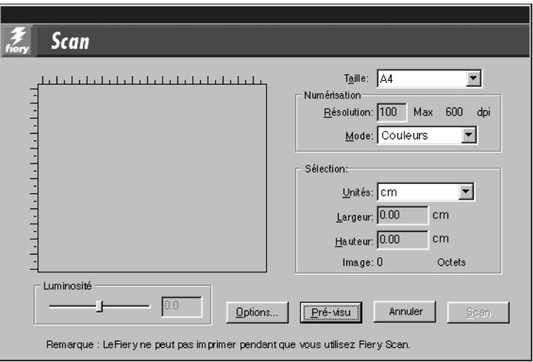Click the "Max" label beside the Résolution field
Viewport: 533px width, 362px height.
tap(423, 112)
